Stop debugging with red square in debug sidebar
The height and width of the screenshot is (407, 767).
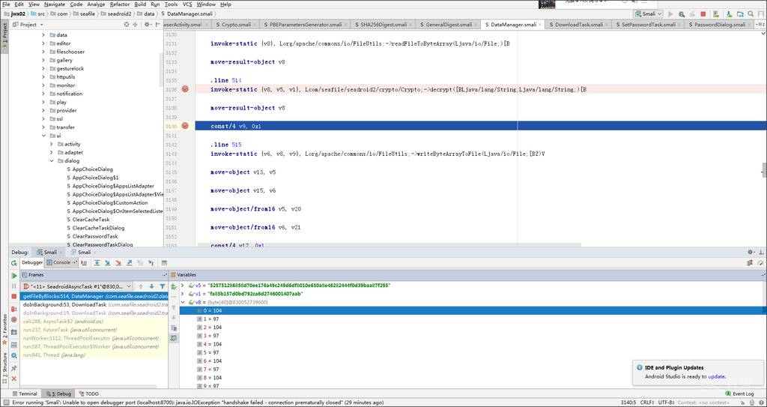click(x=13, y=296)
